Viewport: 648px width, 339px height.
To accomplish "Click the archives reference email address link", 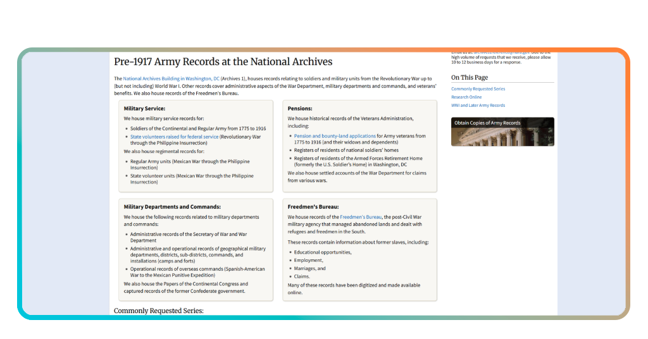I will pos(501,53).
